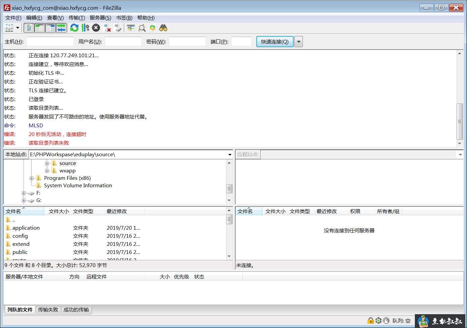Toggle transfer queue display
This screenshot has width=467, height=328.
[x=61, y=28]
